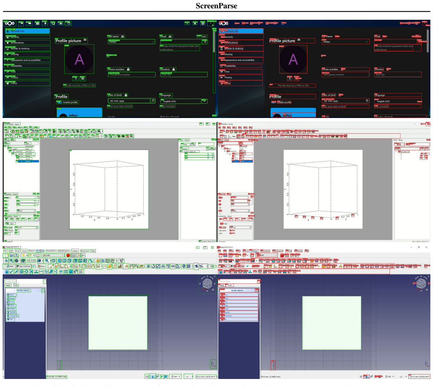Screen dimensions: 433x386
Task: Click What's This help cursor icon, green-boxed FreeCAD
Action: click(122, 261)
